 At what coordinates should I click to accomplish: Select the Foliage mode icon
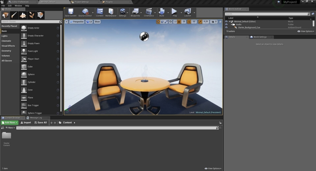coord(31,15)
